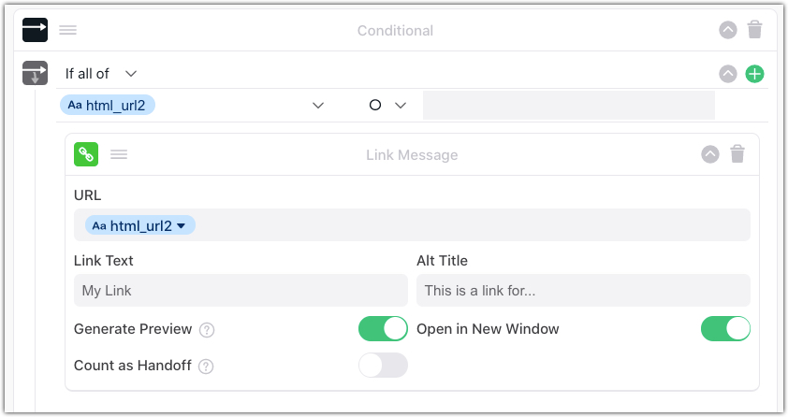Click the Link Text input field
Screen dimensions: 788x417
click(241, 291)
